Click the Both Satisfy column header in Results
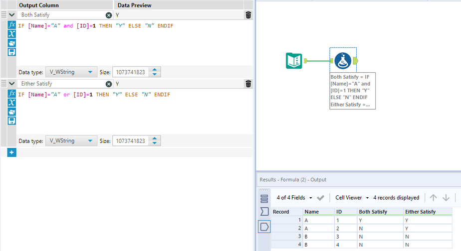461x251 pixels. coord(380,212)
